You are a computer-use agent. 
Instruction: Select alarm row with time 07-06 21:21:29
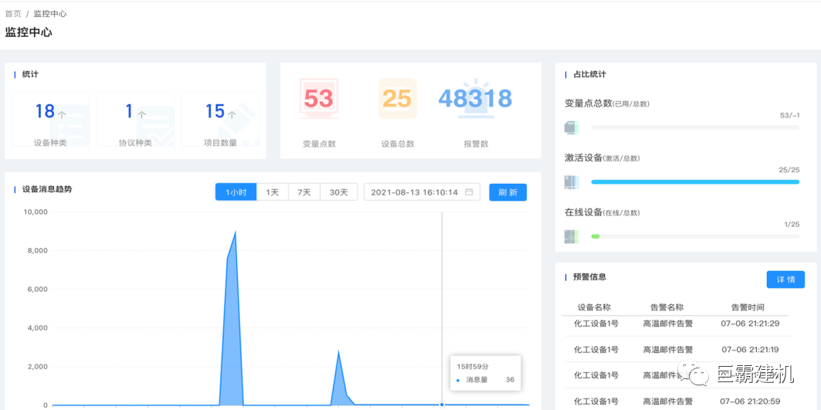pyautogui.click(x=676, y=324)
